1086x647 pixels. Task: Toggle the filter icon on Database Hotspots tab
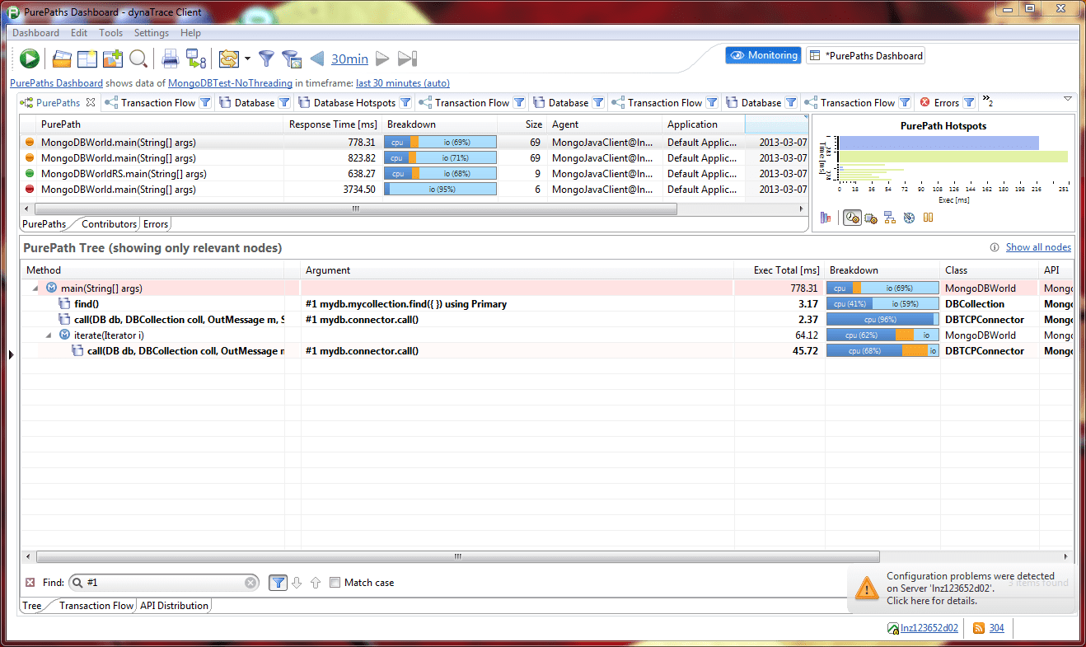pos(405,103)
